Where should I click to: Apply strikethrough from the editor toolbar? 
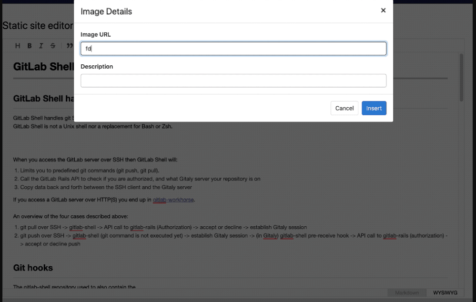point(53,46)
